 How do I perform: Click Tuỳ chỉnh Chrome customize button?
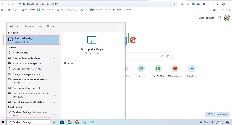click(217, 114)
